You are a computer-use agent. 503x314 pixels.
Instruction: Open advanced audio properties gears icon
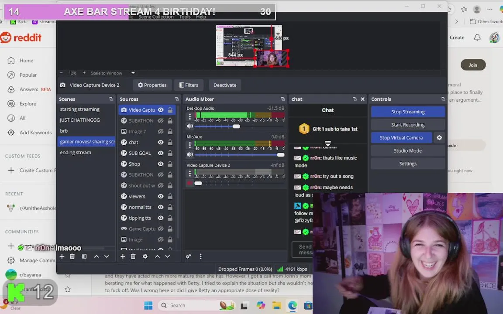[188, 256]
